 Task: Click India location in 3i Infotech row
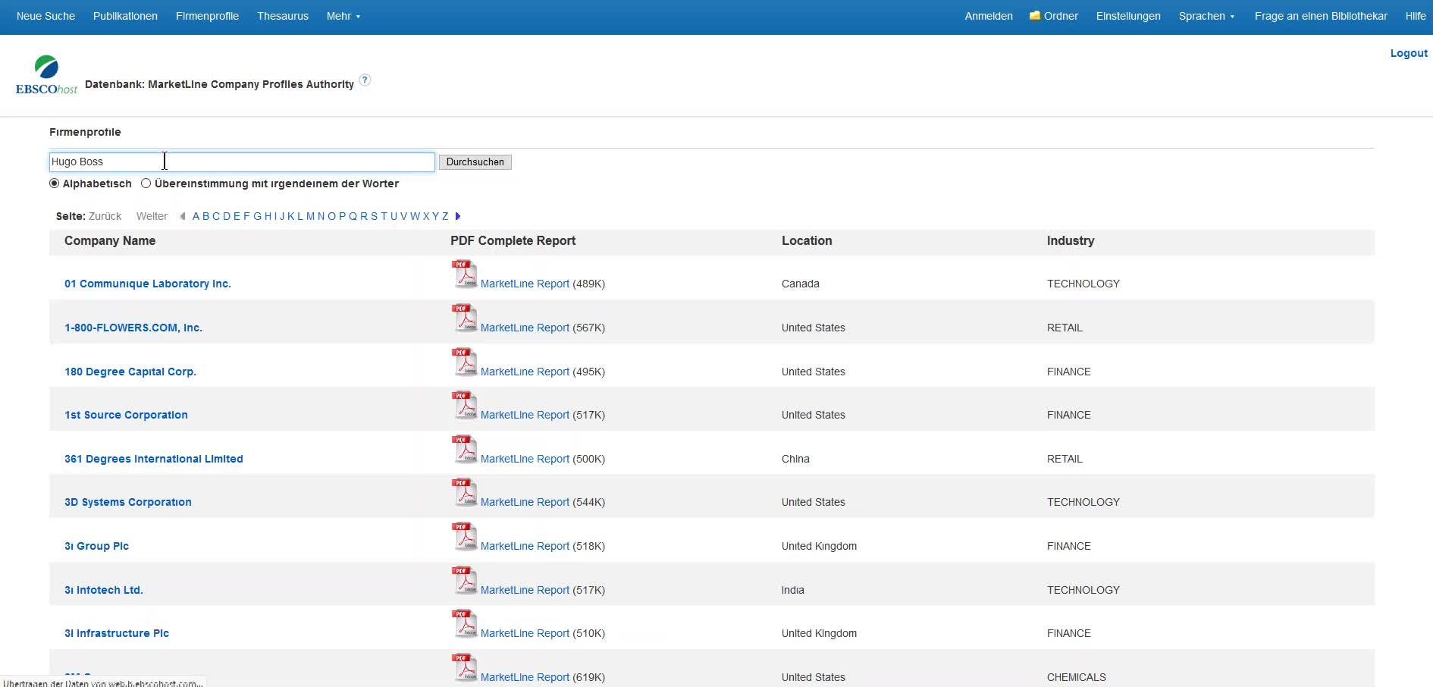(x=793, y=590)
